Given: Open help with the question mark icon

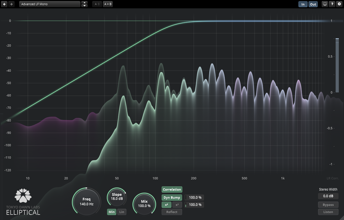Looking at the screenshot, I should [332, 4].
